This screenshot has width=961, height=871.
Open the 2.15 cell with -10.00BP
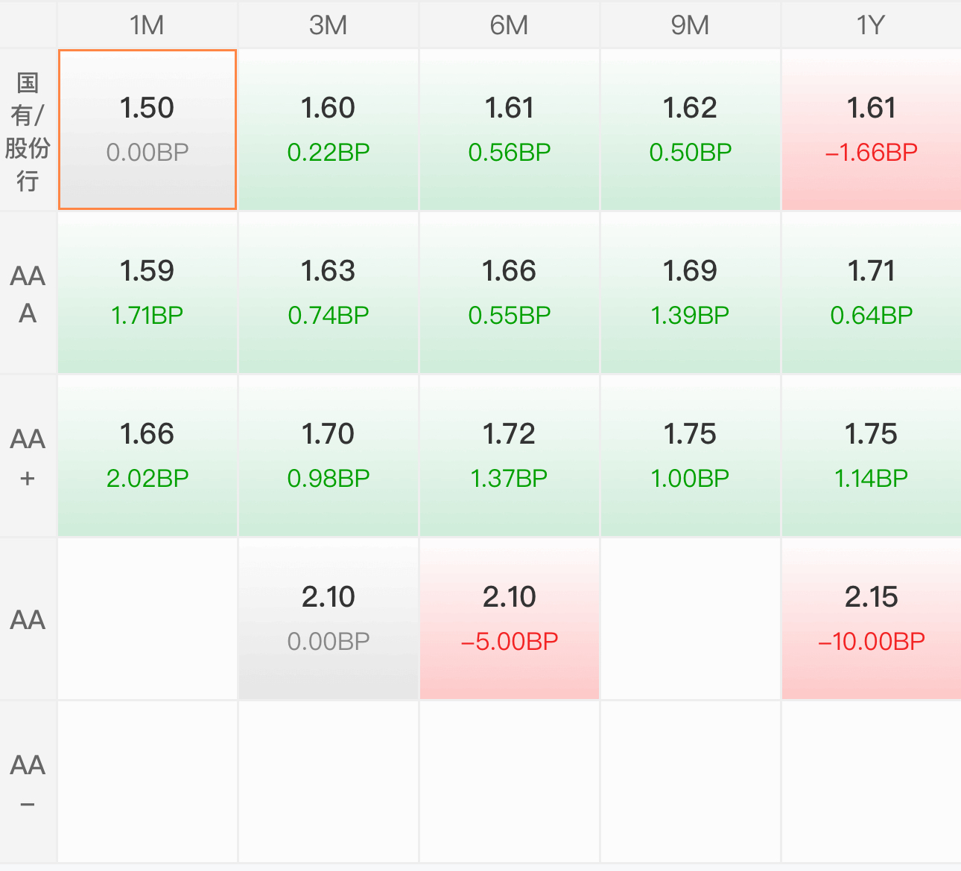[872, 619]
